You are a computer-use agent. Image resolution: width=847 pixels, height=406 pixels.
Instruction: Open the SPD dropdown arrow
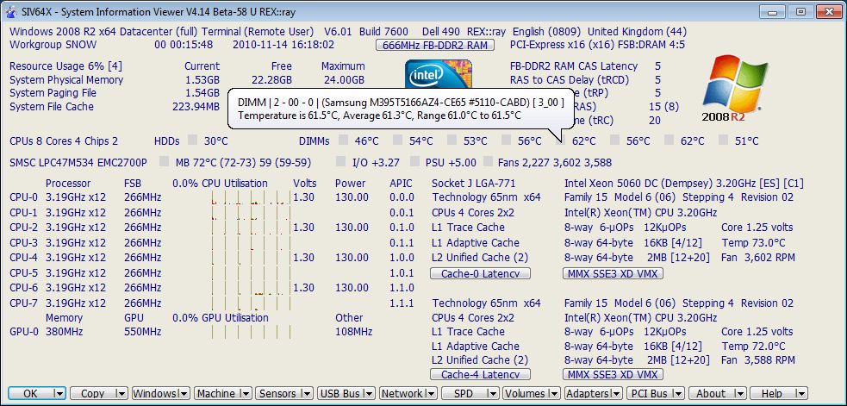(x=493, y=394)
